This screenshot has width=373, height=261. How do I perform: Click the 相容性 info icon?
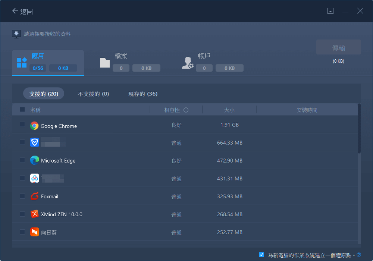pos(186,110)
